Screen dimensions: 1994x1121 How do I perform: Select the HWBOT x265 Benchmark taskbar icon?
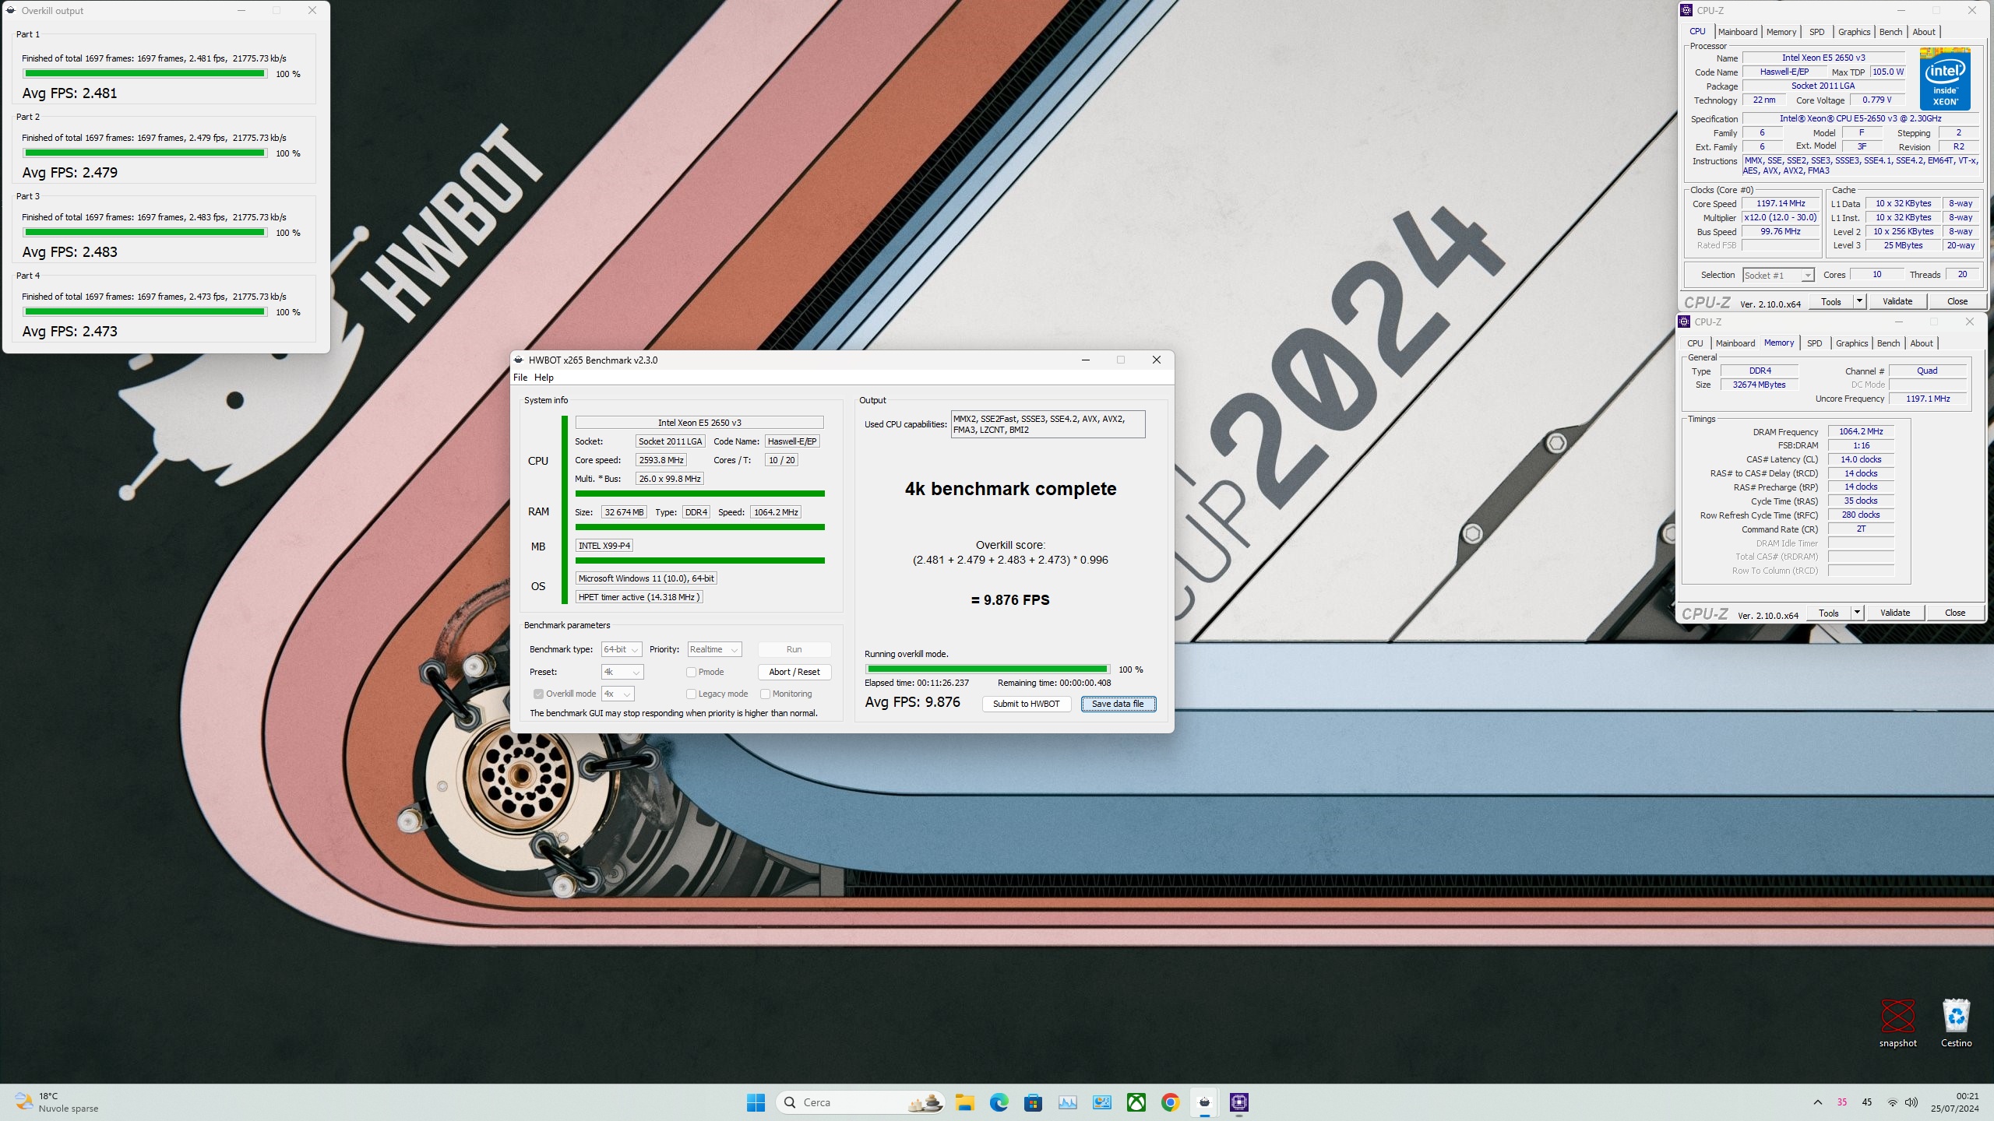point(1205,1102)
